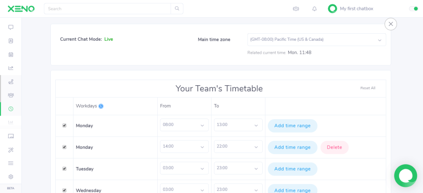Open the calendar icon in sidebar

pos(11,54)
